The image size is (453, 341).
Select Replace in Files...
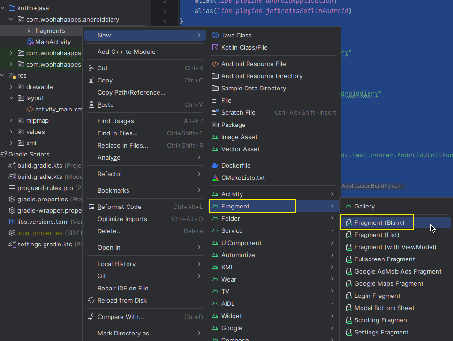tap(145, 145)
